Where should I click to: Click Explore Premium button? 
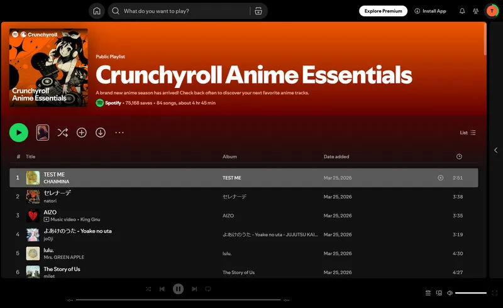pyautogui.click(x=383, y=11)
